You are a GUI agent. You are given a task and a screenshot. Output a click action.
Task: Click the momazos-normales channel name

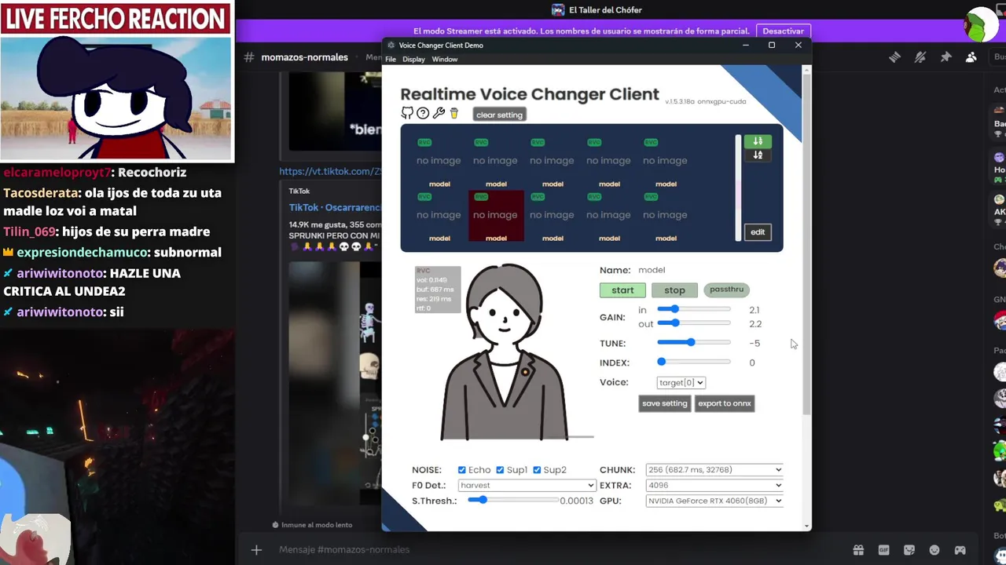(304, 57)
